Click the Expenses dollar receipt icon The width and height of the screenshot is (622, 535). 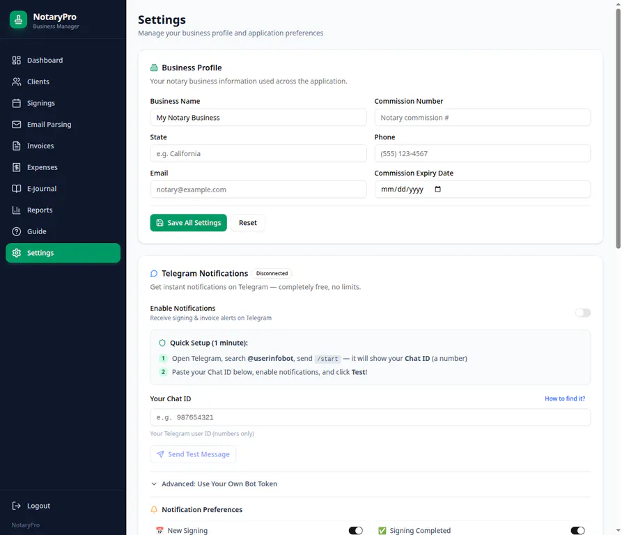pyautogui.click(x=16, y=167)
